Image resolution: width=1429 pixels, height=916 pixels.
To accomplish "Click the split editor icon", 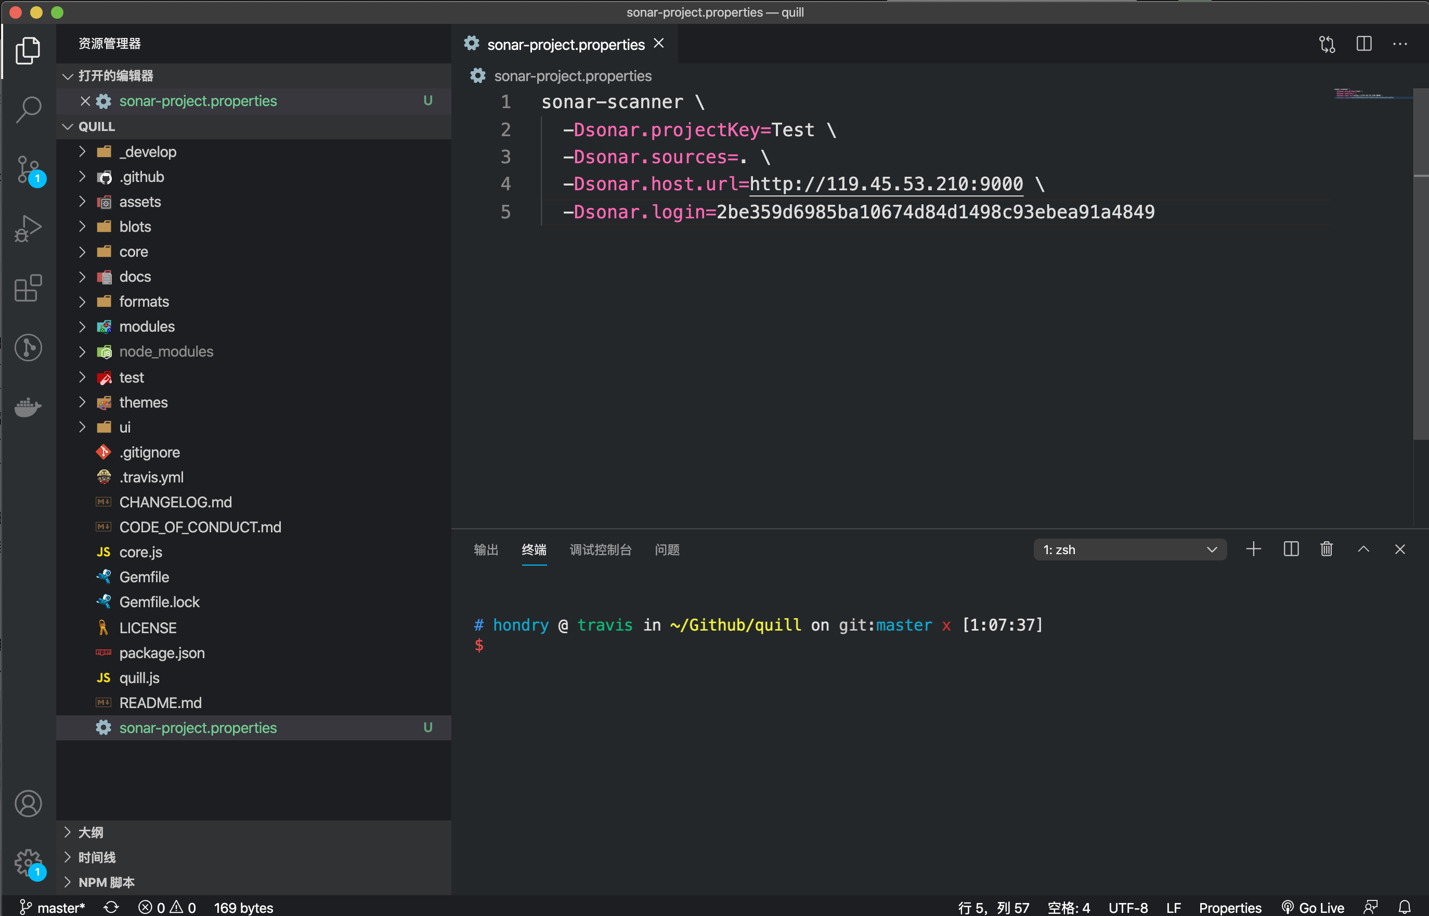I will [1363, 44].
